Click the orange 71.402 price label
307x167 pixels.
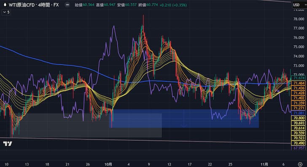[299, 98]
